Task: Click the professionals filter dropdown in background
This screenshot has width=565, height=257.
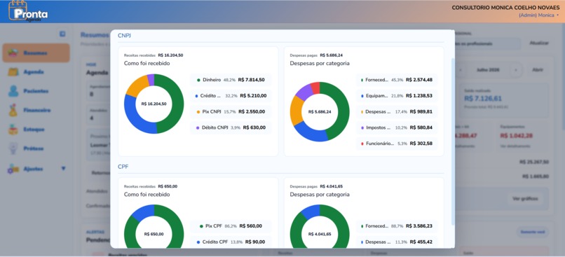Action: [488, 43]
